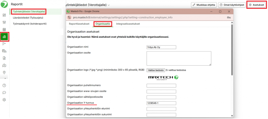Click the settings gear icon in sidebar
The image size is (268, 119).
tap(4, 100)
